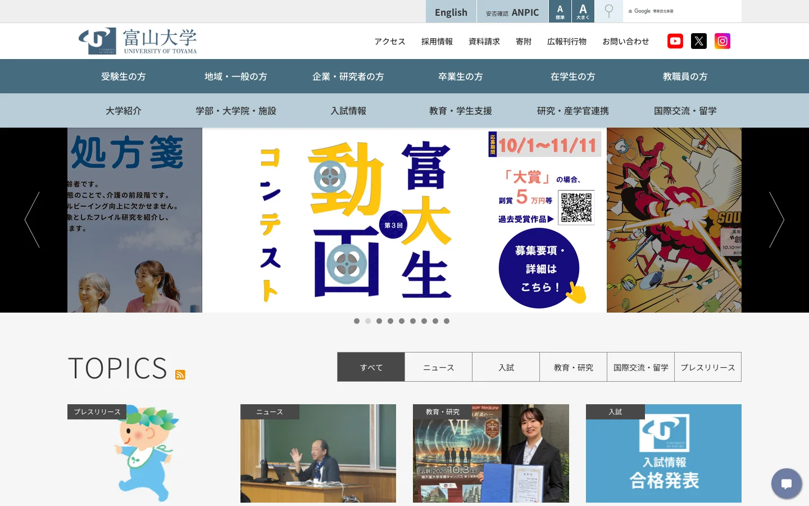
Task: Set font size to large (大きく)
Action: coord(583,11)
